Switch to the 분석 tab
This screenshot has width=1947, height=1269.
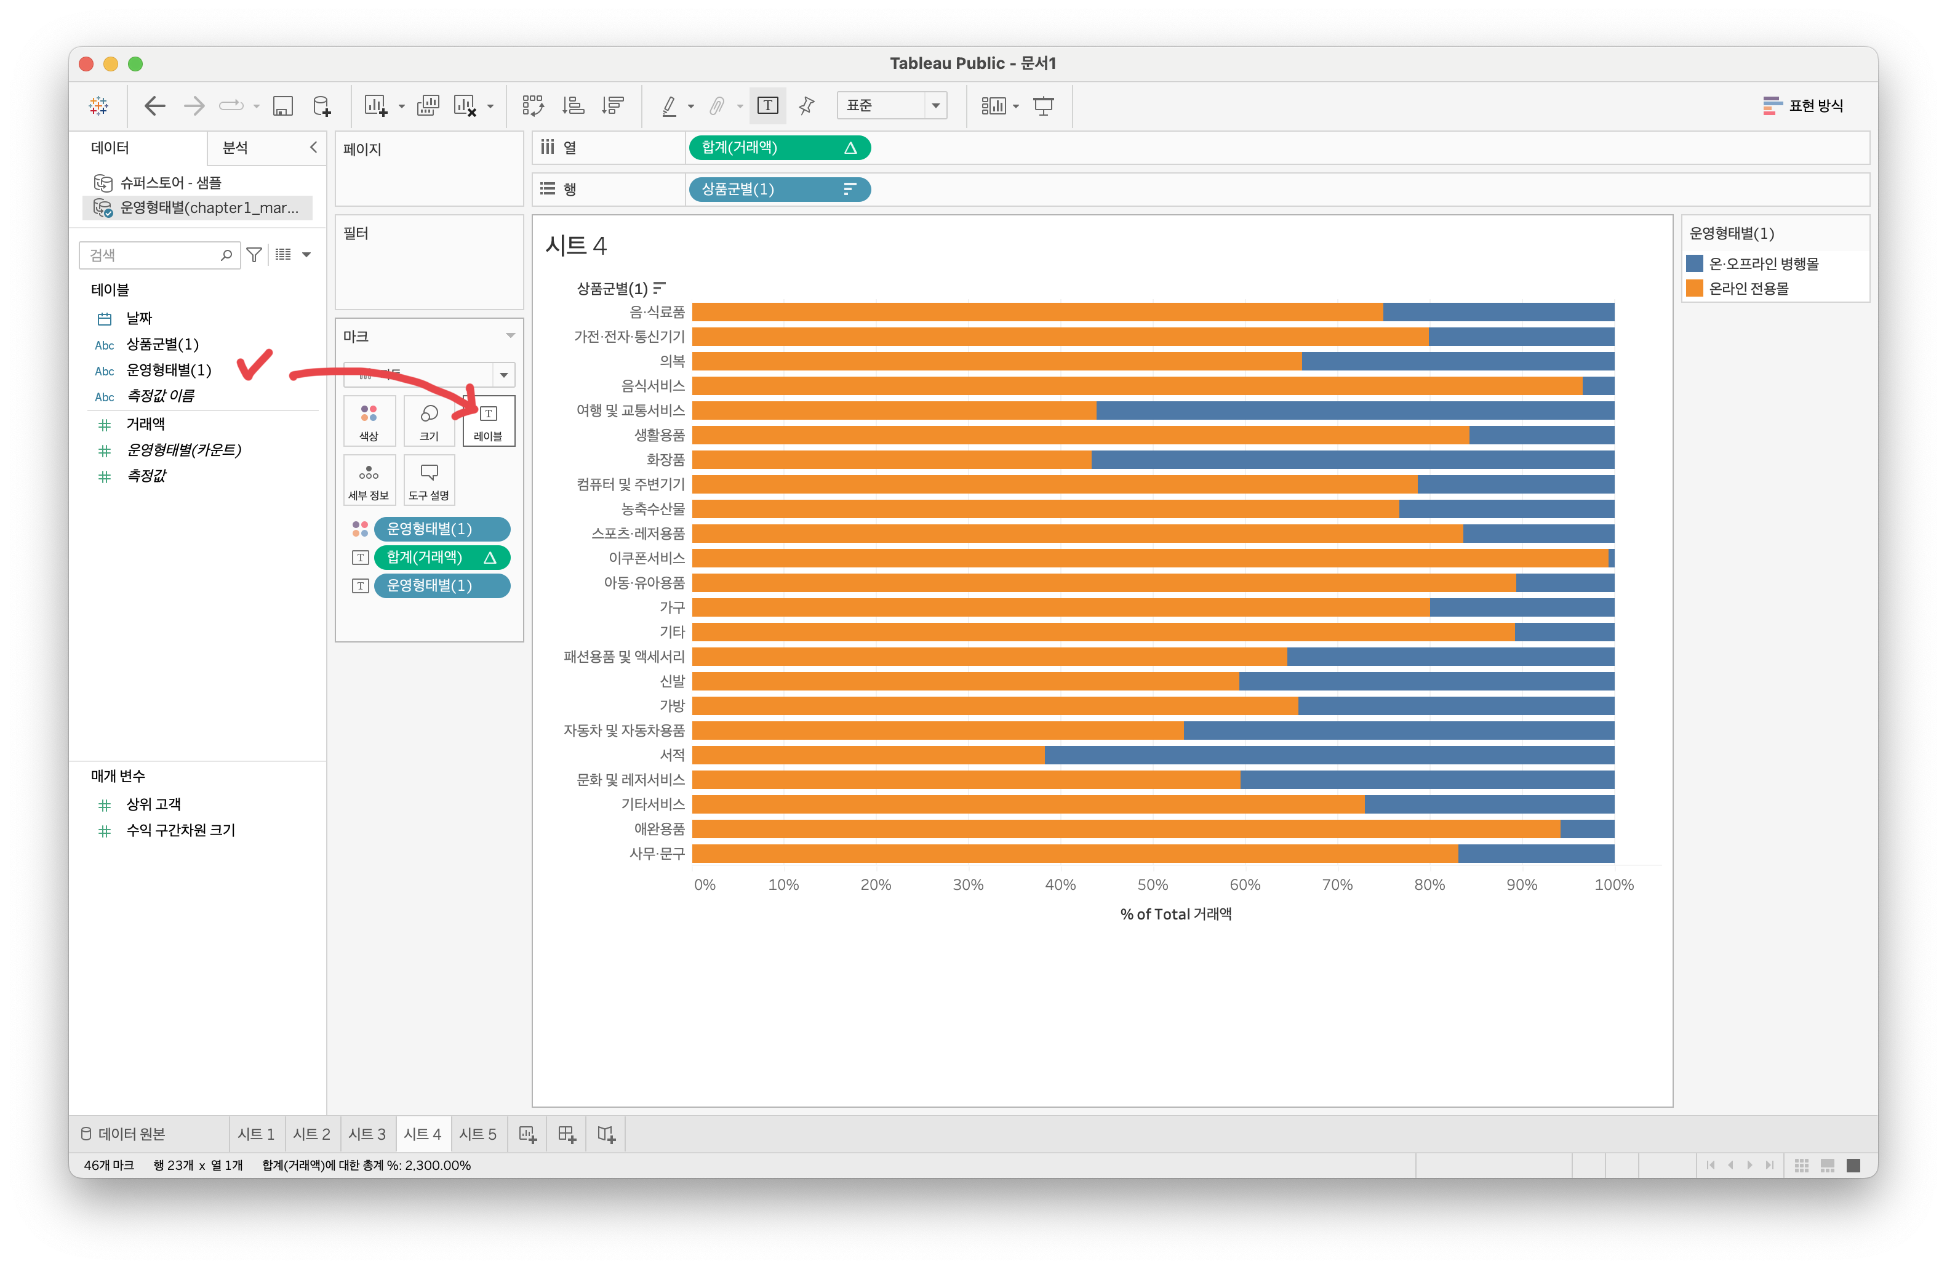[236, 147]
